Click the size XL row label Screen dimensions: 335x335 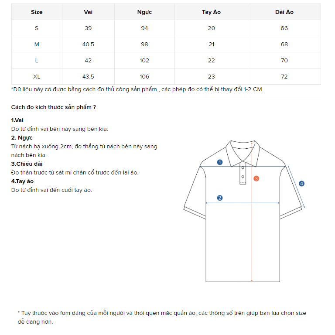37,77
